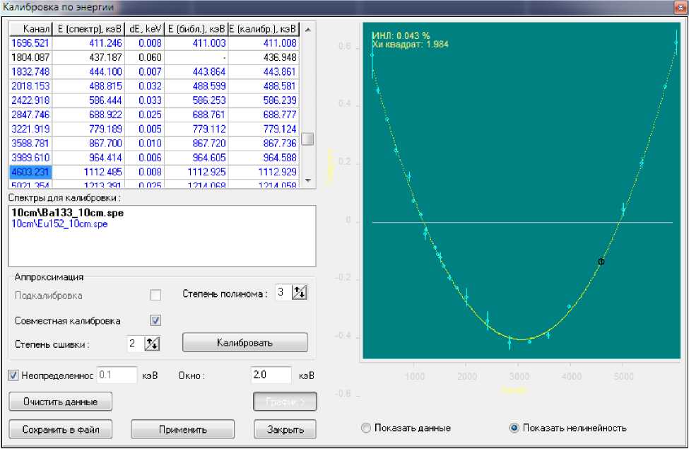This screenshot has width=689, height=449.
Task: Toggle the Подкалибровка checkbox
Action: 155,295
